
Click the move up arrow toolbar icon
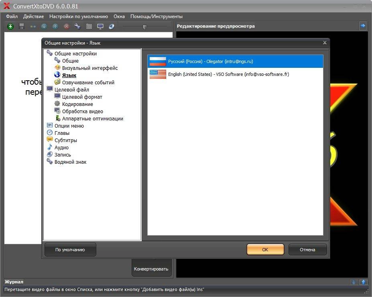click(x=55, y=26)
